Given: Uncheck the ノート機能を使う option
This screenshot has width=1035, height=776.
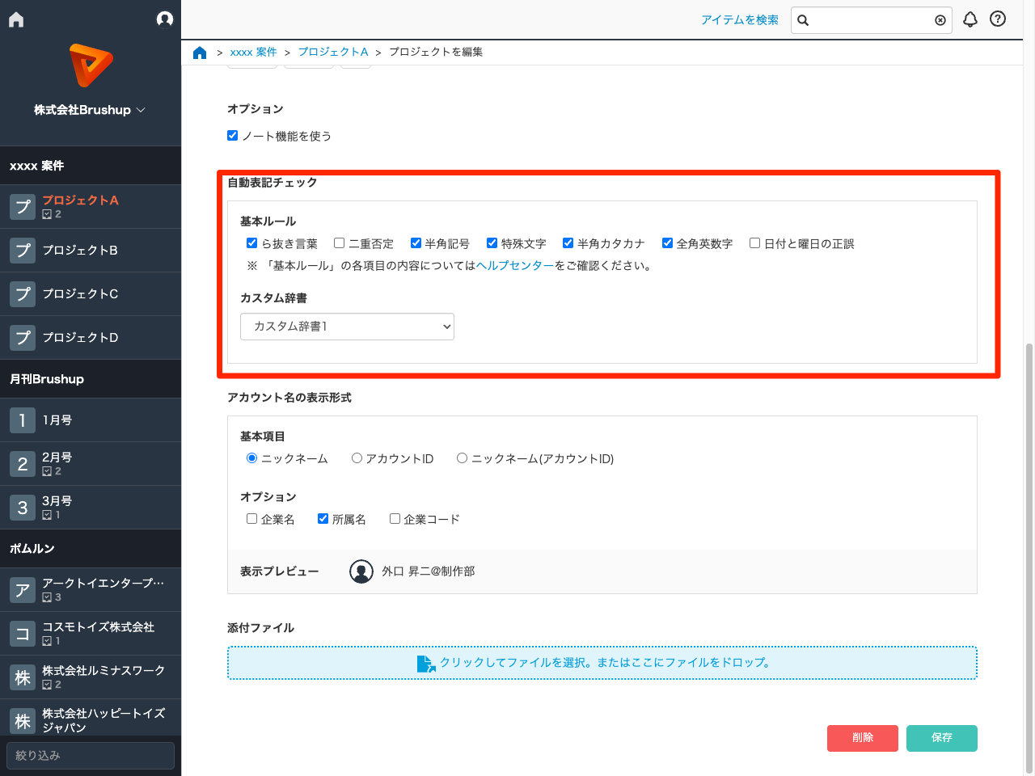Looking at the screenshot, I should [233, 136].
